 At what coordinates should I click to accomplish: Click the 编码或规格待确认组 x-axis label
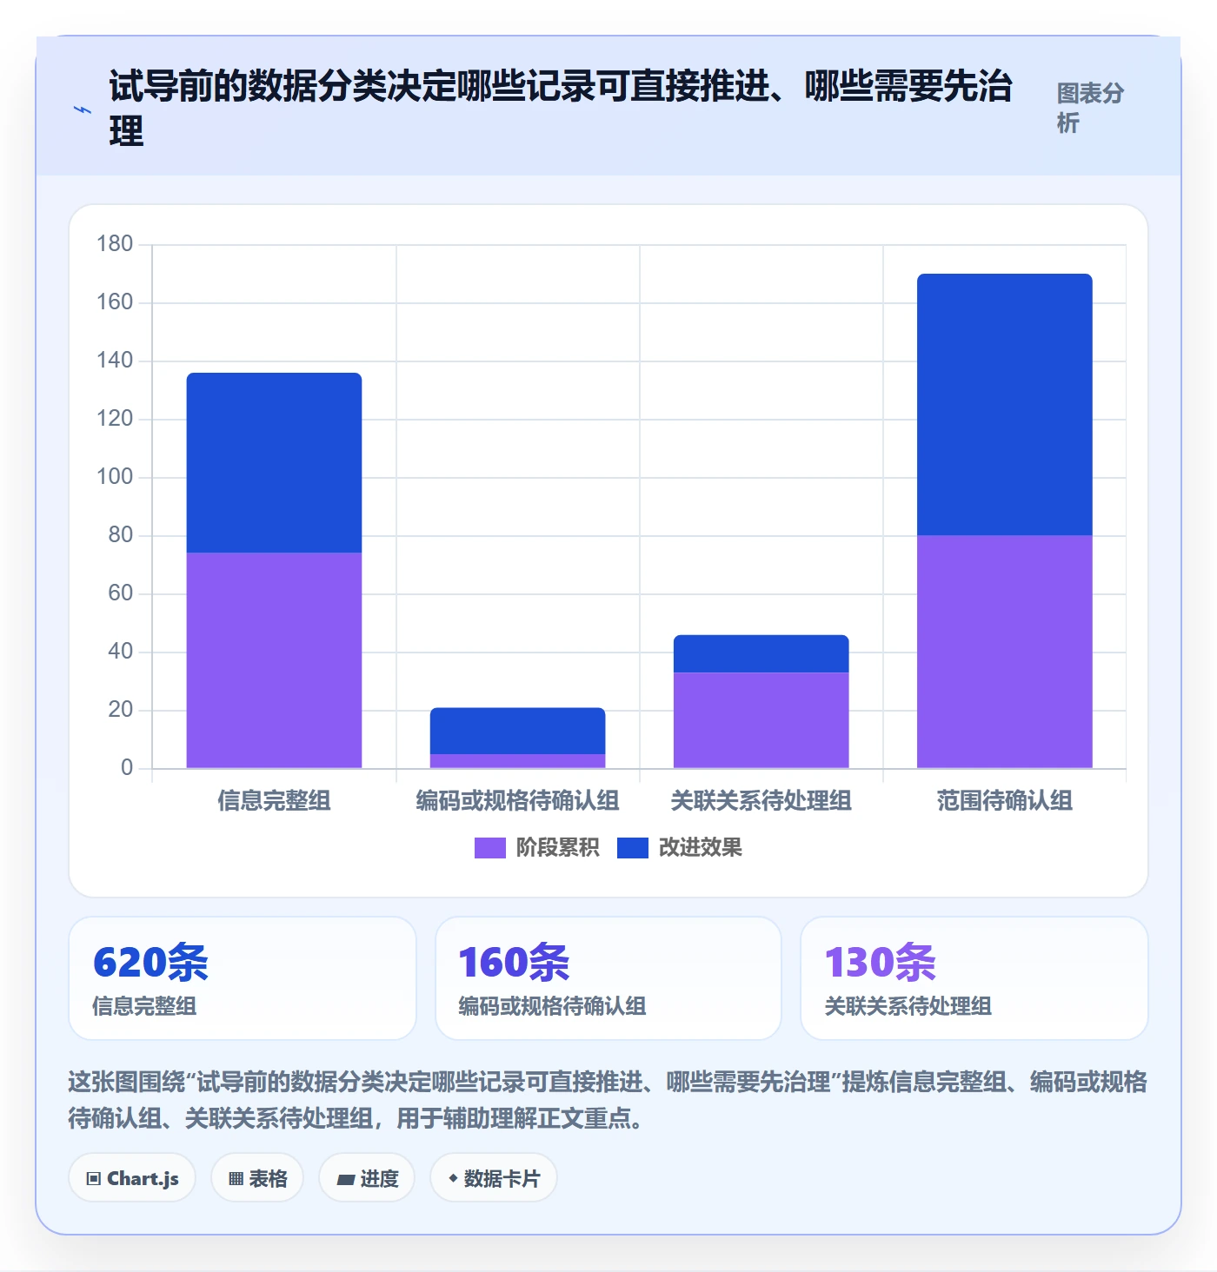click(x=517, y=800)
